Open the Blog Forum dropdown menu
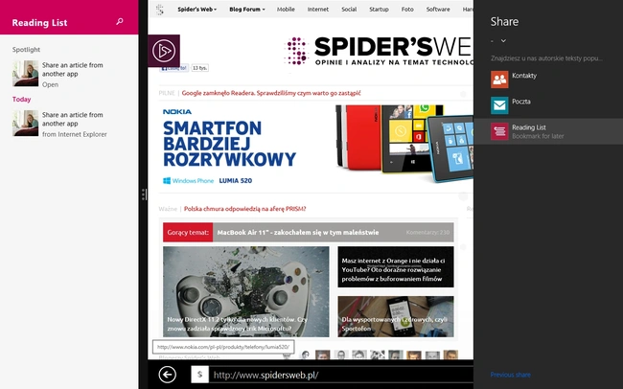 pos(246,10)
